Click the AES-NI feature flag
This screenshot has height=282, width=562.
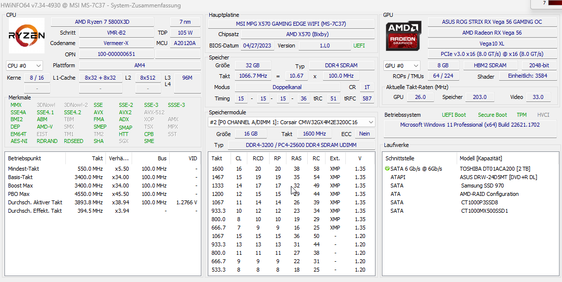coord(19,141)
